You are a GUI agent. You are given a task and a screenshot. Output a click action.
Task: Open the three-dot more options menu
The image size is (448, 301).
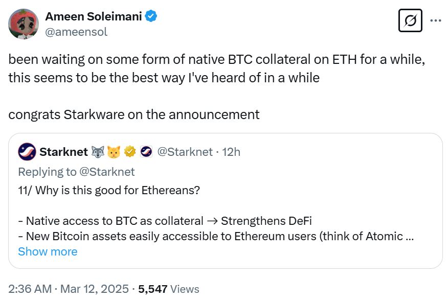pyautogui.click(x=435, y=21)
